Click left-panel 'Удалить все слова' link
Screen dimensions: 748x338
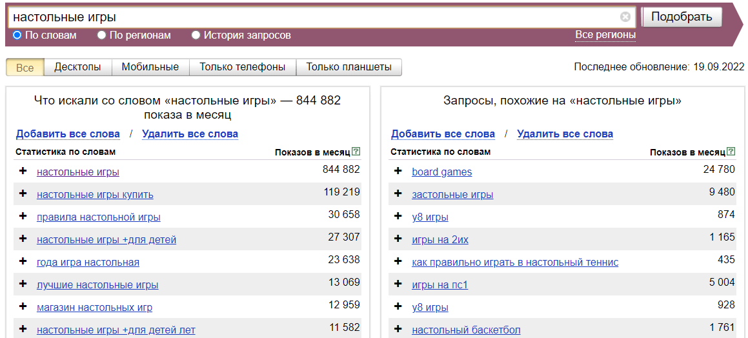point(190,134)
